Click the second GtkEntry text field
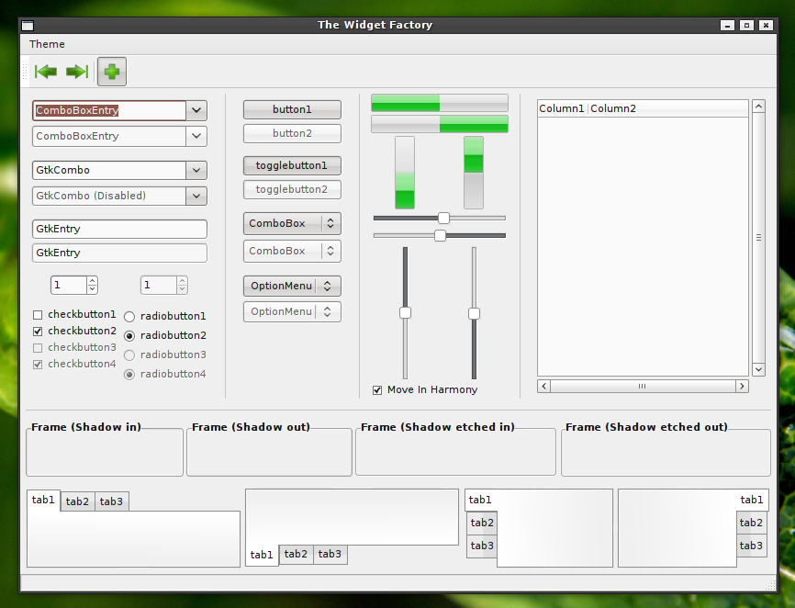 coord(119,253)
